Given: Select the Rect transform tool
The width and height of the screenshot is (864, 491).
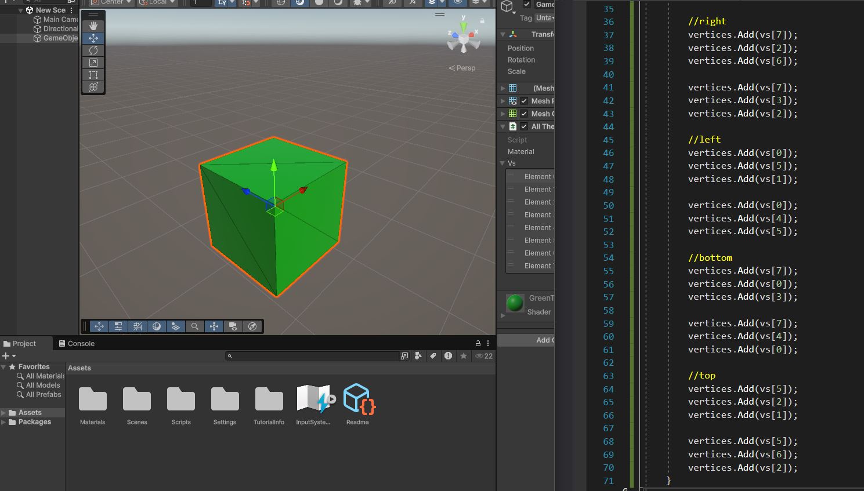Looking at the screenshot, I should click(x=93, y=75).
